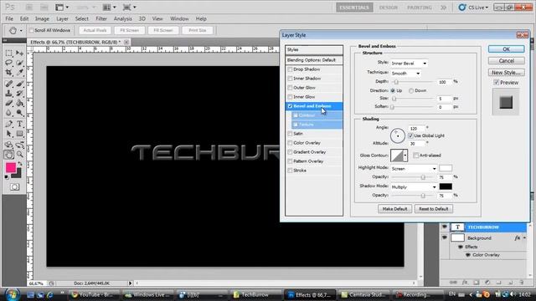This screenshot has height=301, width=536.
Task: Select the Pen tool
Action: [9, 124]
